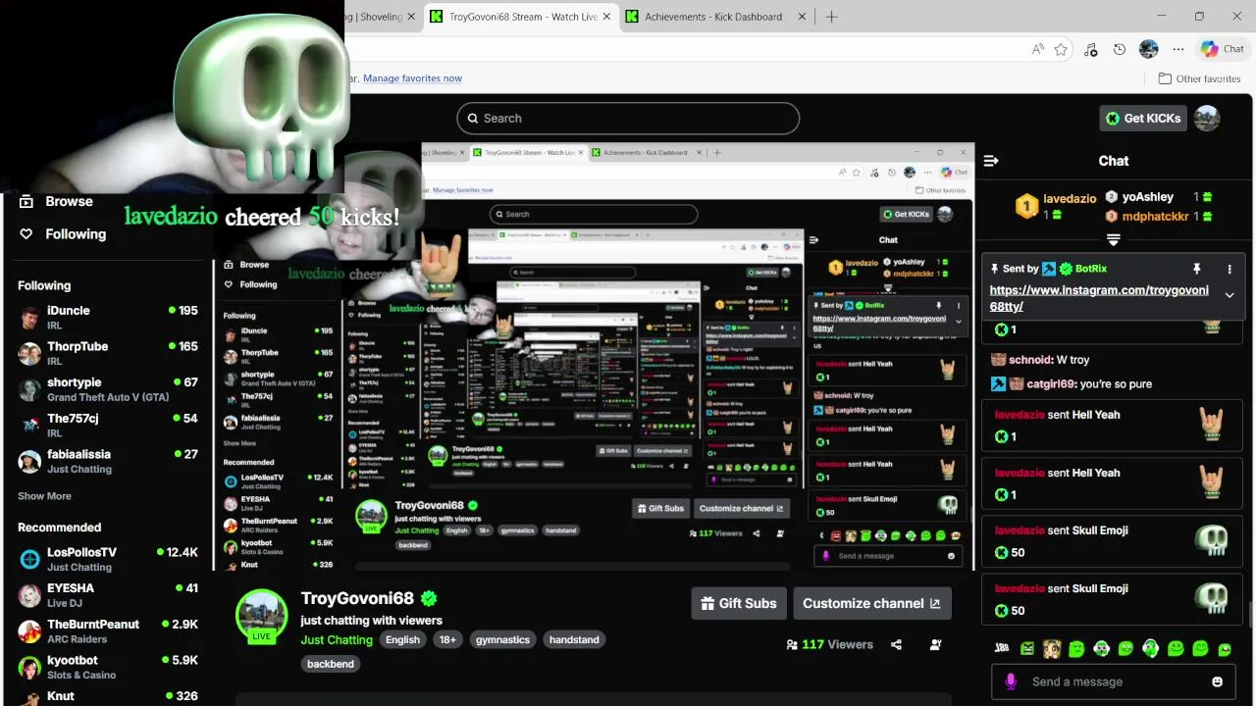Select the gymnastics tag

502,639
